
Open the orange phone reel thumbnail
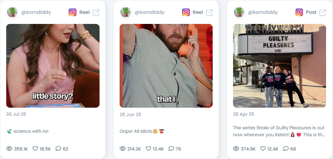click(x=166, y=66)
